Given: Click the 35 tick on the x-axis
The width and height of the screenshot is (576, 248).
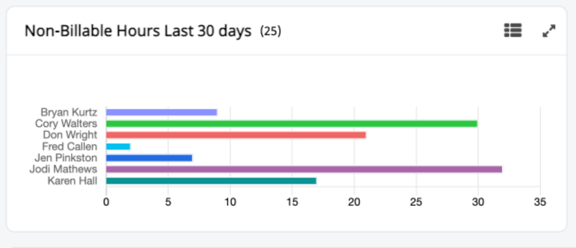Looking at the screenshot, I should coord(540,202).
